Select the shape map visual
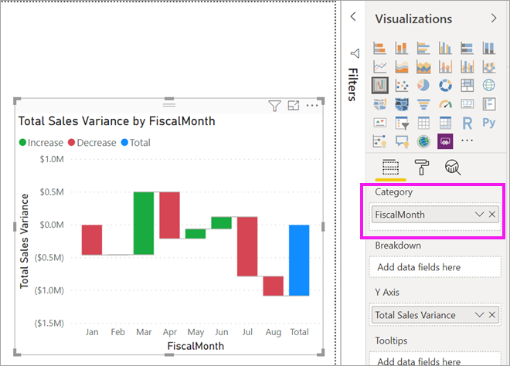 [402, 104]
